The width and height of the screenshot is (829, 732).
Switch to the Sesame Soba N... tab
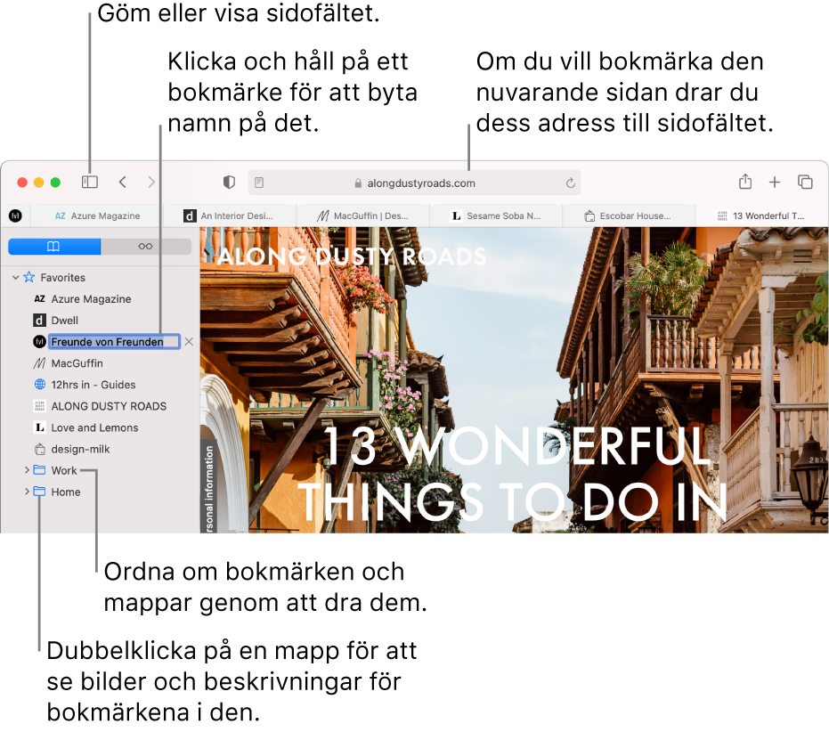(x=496, y=216)
